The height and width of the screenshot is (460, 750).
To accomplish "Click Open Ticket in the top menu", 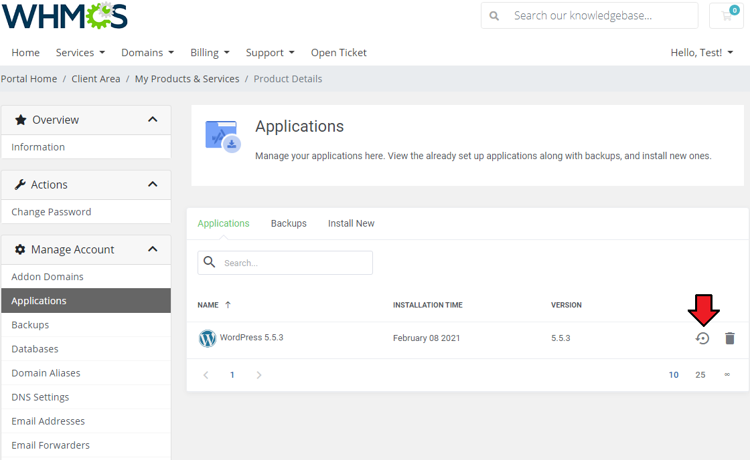I will pos(339,53).
